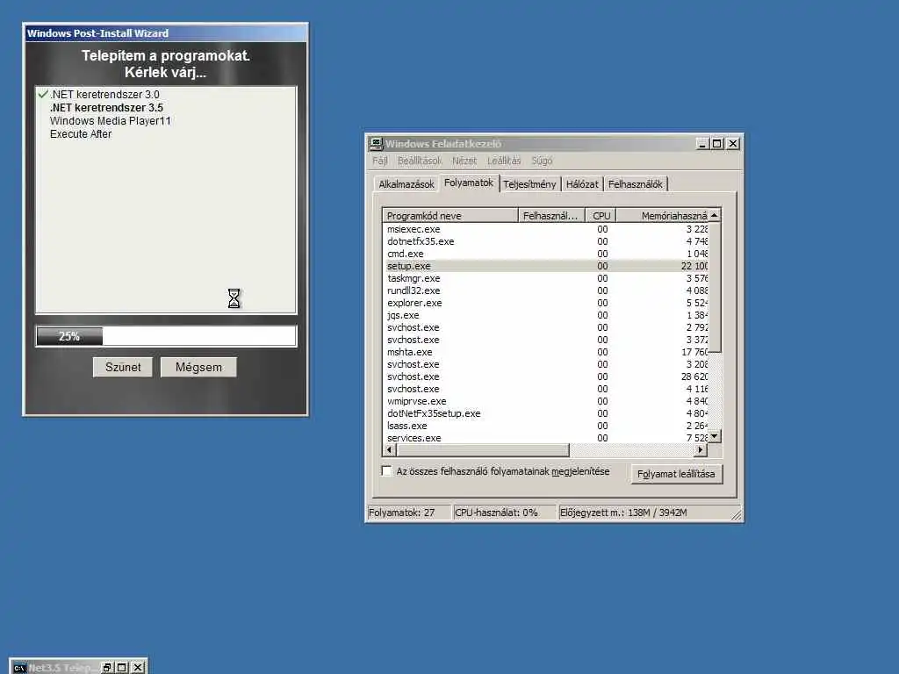Click the horizontal scrollbar thumb in process list
The height and width of the screenshot is (674, 899).
482,450
